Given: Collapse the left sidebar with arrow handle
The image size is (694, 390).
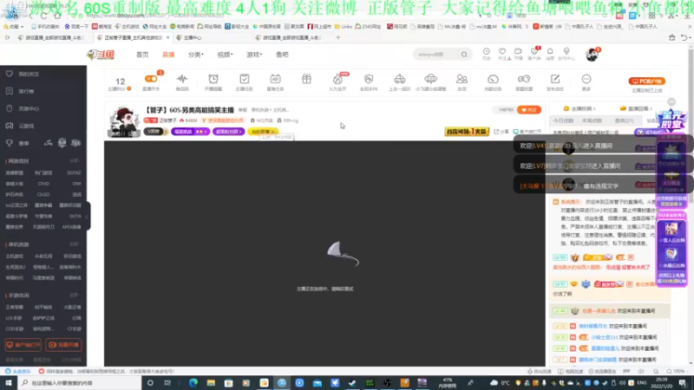Looking at the screenshot, I should coord(88,216).
